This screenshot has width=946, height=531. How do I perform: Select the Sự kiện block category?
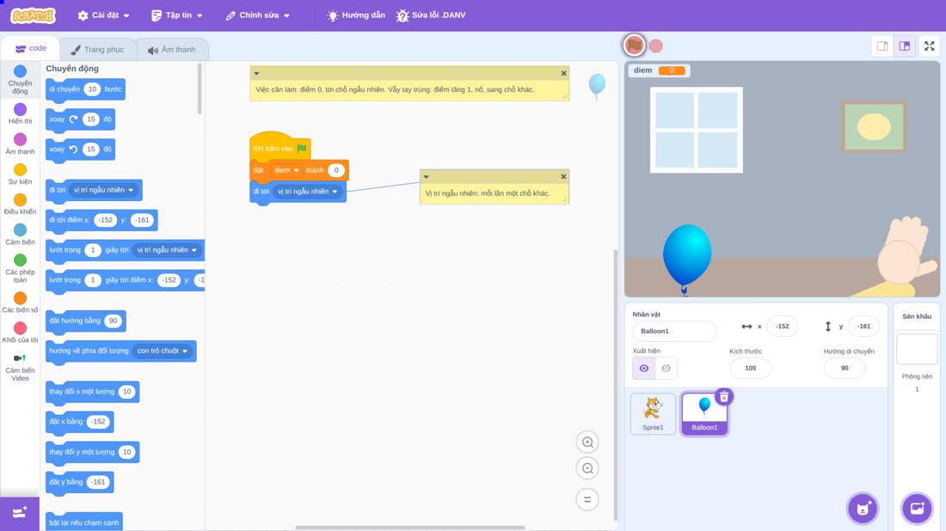[20, 174]
